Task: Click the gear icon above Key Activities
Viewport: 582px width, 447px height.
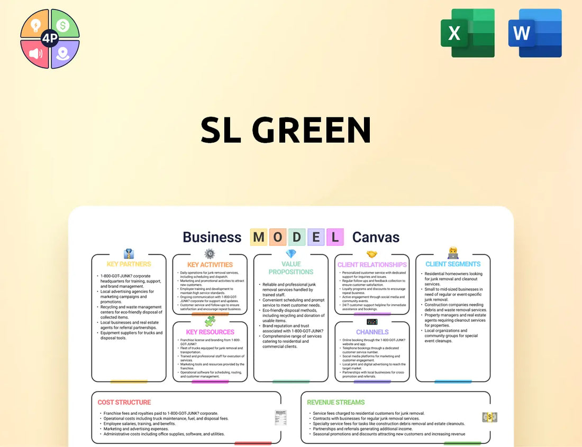Action: point(210,254)
